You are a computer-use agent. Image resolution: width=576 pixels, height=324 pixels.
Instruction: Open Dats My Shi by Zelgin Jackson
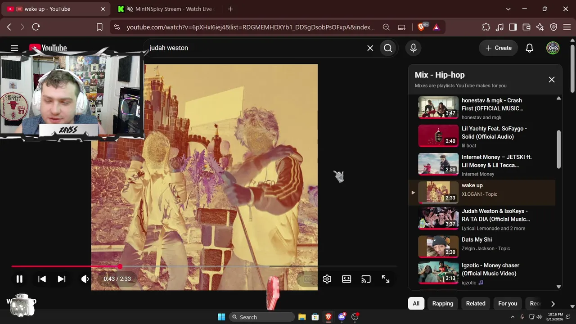[482, 246]
